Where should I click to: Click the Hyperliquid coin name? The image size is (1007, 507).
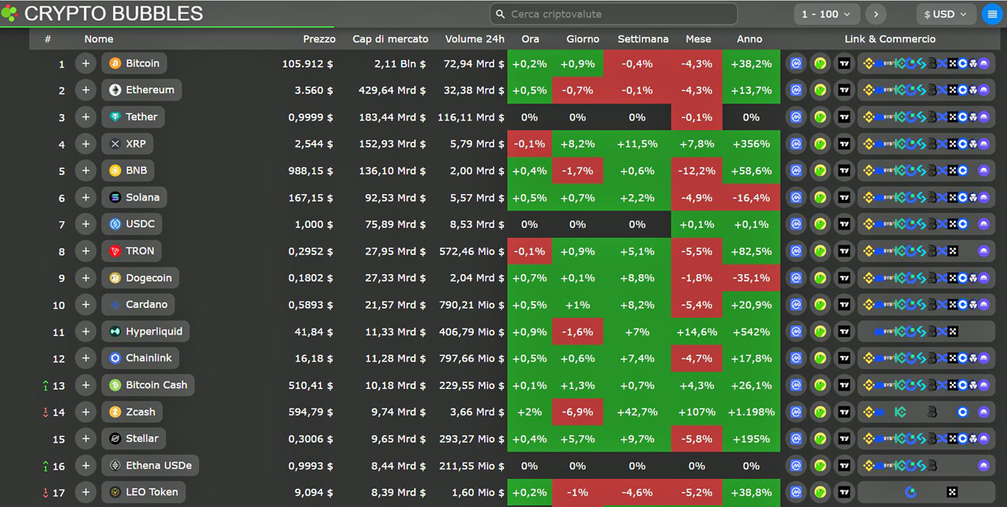click(145, 331)
